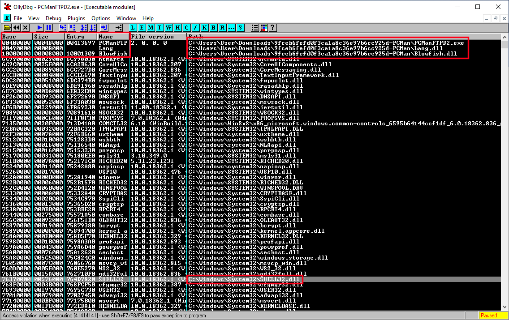The height and width of the screenshot is (320, 509).
Task: Show Breakpoints via the B toolbar icon
Action: click(213, 28)
